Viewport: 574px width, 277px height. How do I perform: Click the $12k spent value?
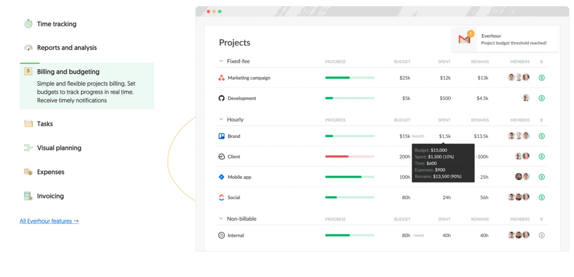coord(445,78)
